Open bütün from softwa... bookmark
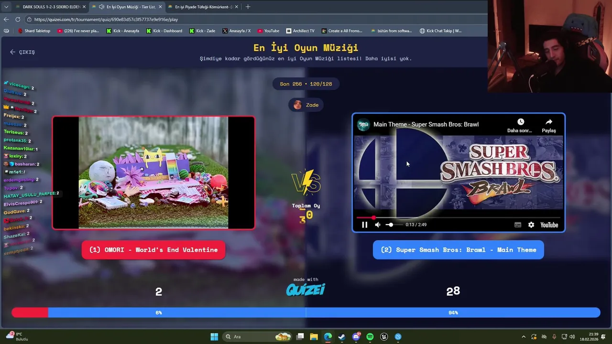The height and width of the screenshot is (344, 612). [x=391, y=31]
